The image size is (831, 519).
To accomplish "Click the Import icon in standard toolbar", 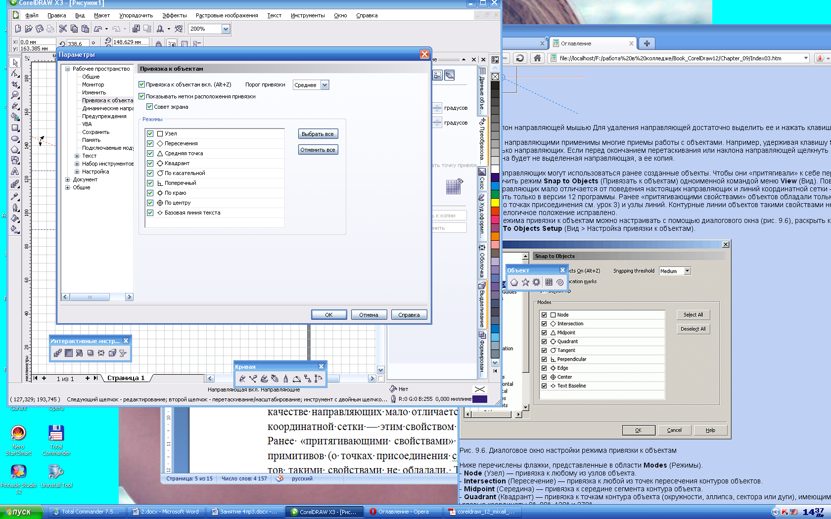I will [136, 29].
